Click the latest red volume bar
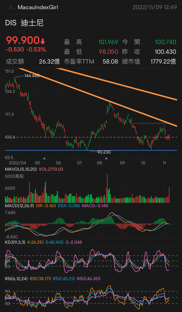 [169, 195]
